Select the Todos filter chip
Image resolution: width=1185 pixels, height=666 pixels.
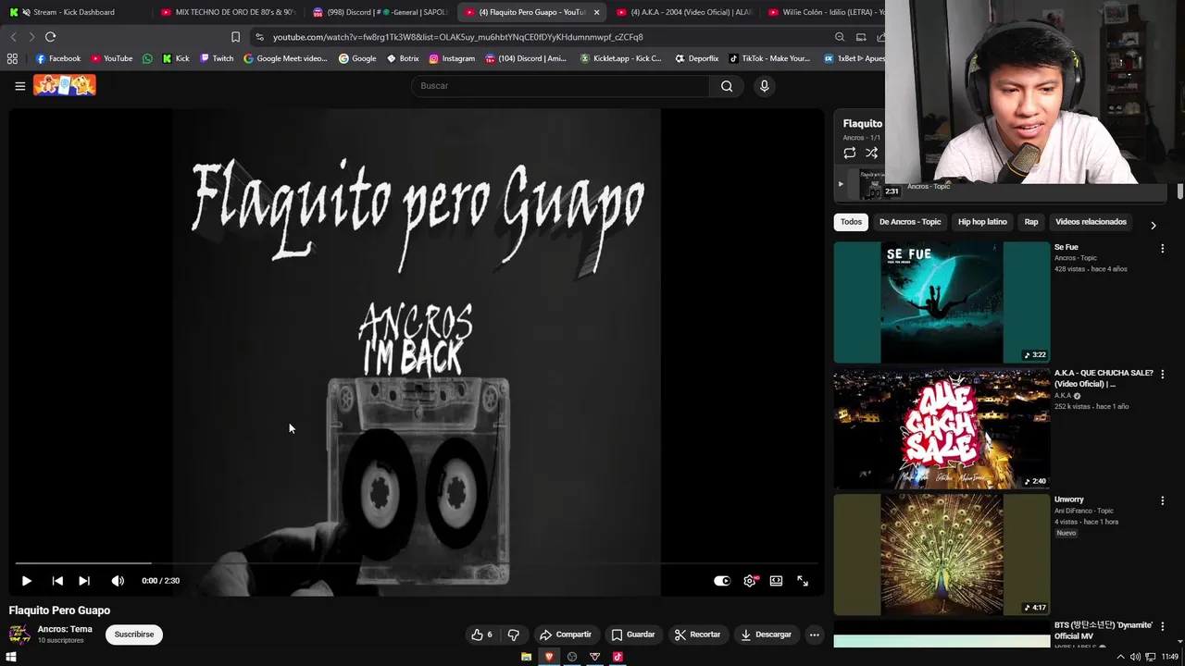coord(851,222)
